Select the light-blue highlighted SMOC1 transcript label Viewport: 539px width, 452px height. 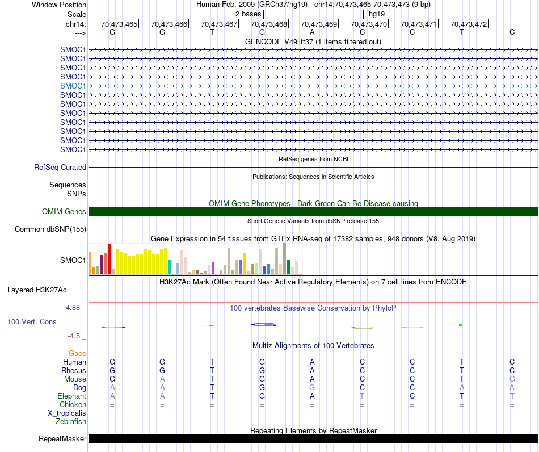pyautogui.click(x=73, y=86)
